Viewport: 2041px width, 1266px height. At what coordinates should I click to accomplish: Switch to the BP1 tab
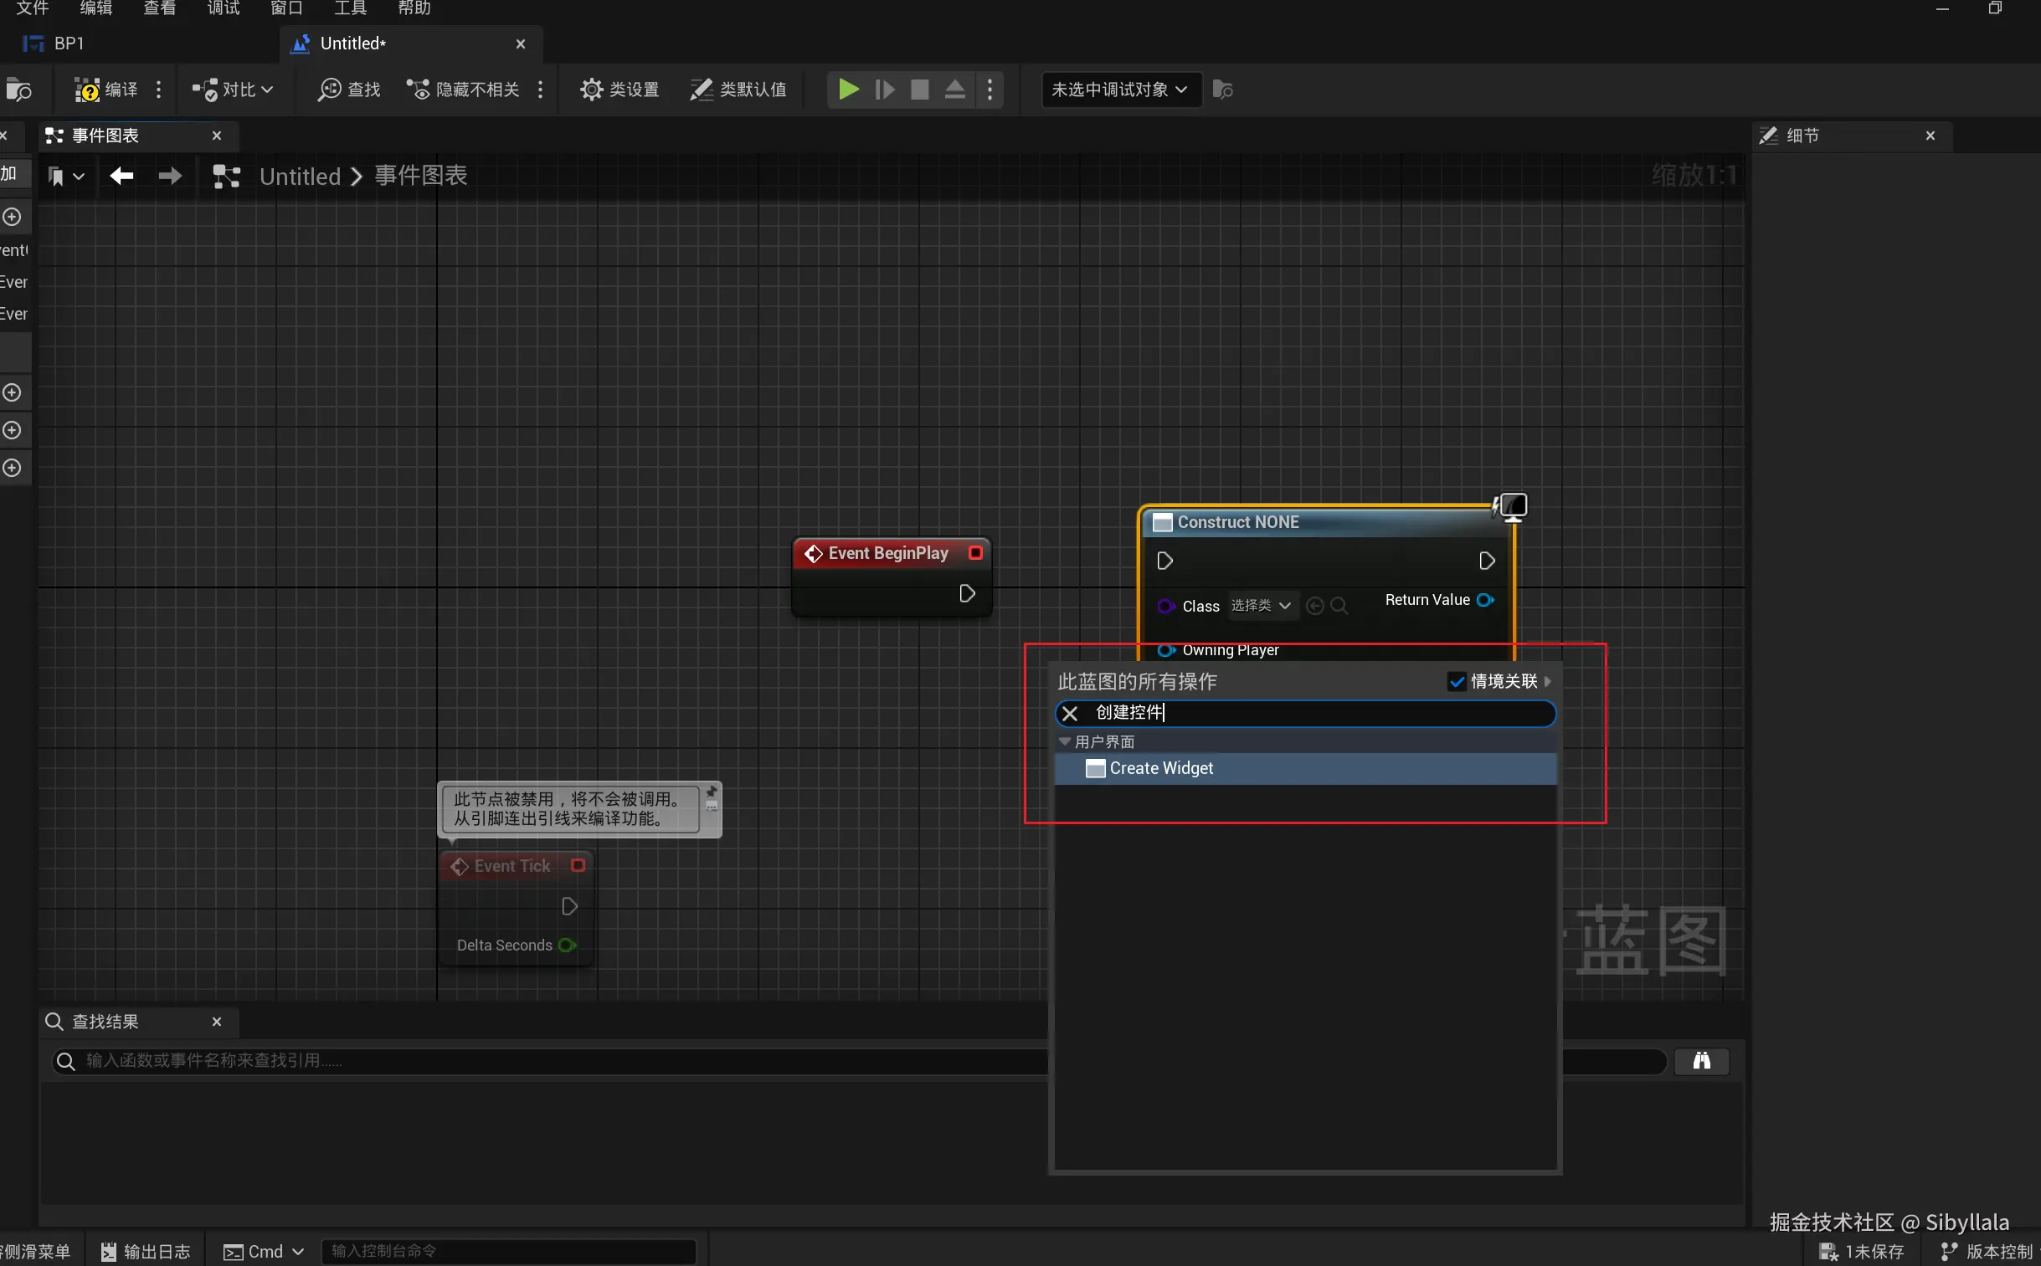[x=67, y=44]
